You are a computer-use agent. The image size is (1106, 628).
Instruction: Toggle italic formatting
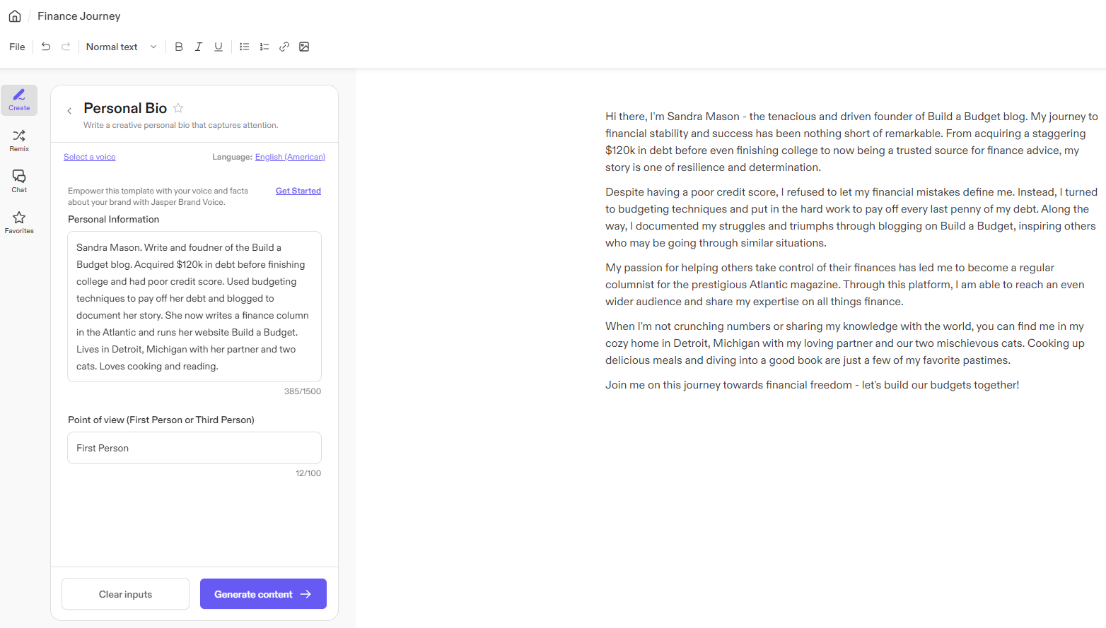[x=199, y=47]
